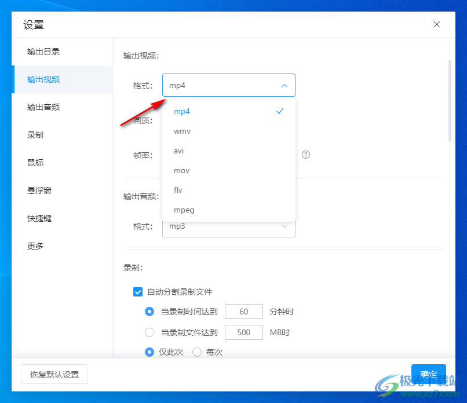Choose mpeg video format

point(229,210)
